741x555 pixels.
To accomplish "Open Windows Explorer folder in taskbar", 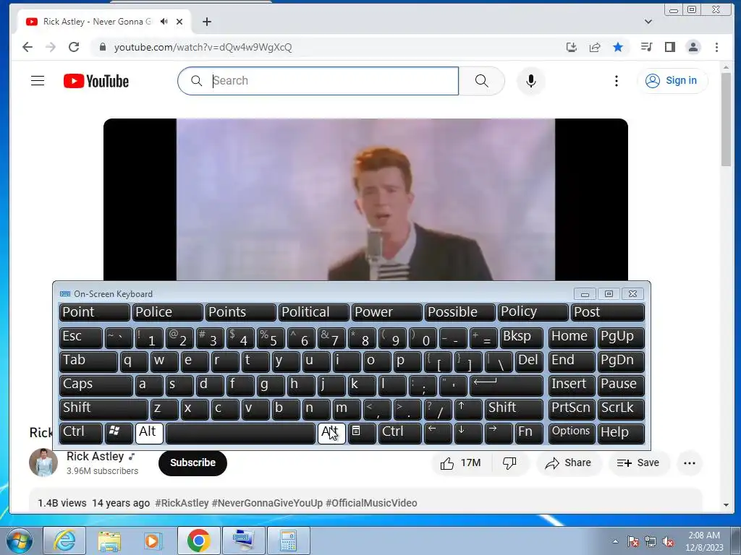I will tap(109, 541).
